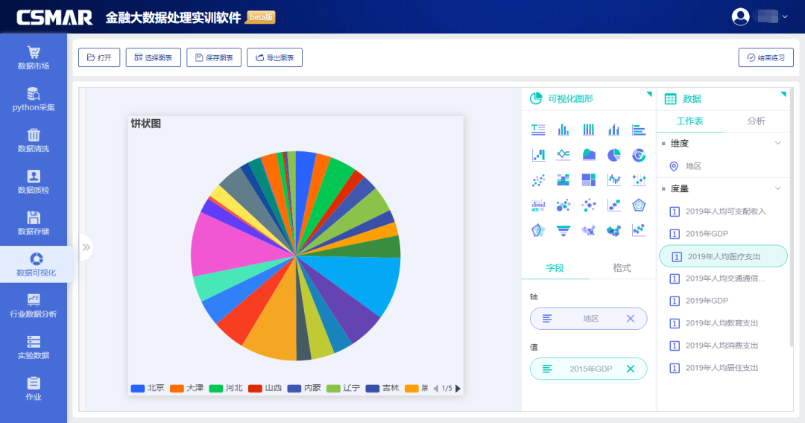Switch to the 格式 tab
Screen dimensions: 805x423
[622, 267]
